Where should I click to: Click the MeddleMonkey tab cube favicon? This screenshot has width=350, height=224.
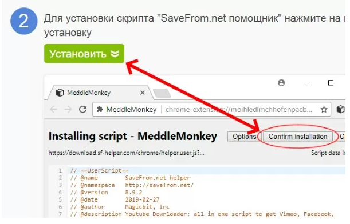[60, 93]
